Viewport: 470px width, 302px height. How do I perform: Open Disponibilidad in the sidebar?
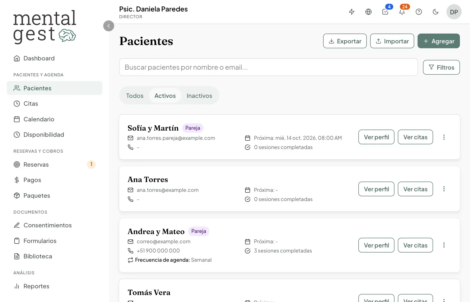55,135
